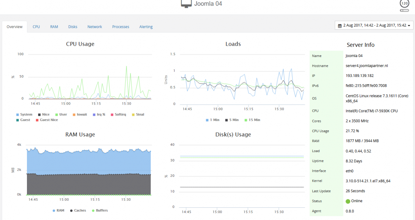Toggle the User series in CPU legend
The height and width of the screenshot is (220, 415).
(61, 114)
